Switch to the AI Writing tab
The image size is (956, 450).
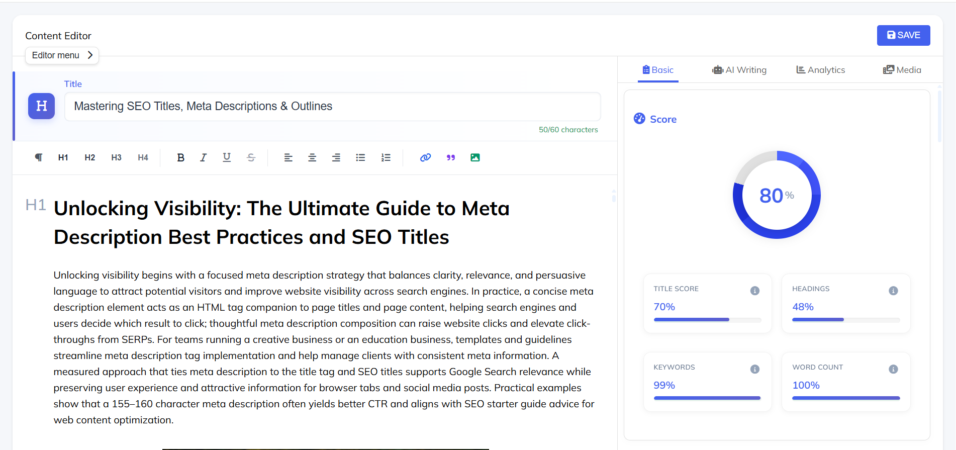point(739,70)
